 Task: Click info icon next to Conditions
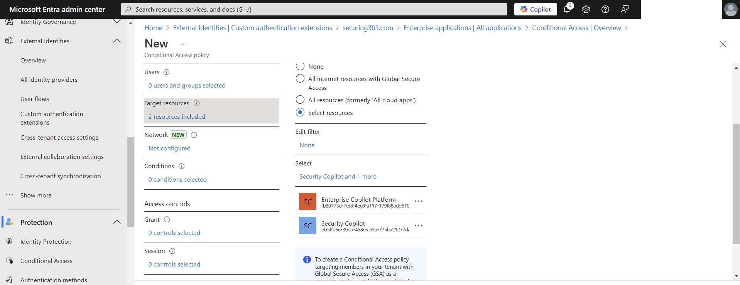coord(182,166)
